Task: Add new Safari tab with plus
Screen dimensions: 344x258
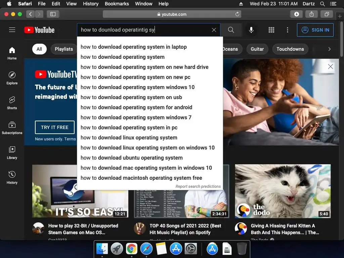Action: [340, 16]
